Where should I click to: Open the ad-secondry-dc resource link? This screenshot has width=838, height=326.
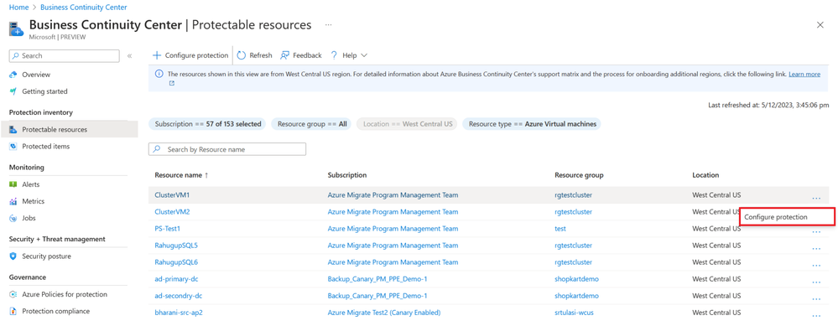179,296
